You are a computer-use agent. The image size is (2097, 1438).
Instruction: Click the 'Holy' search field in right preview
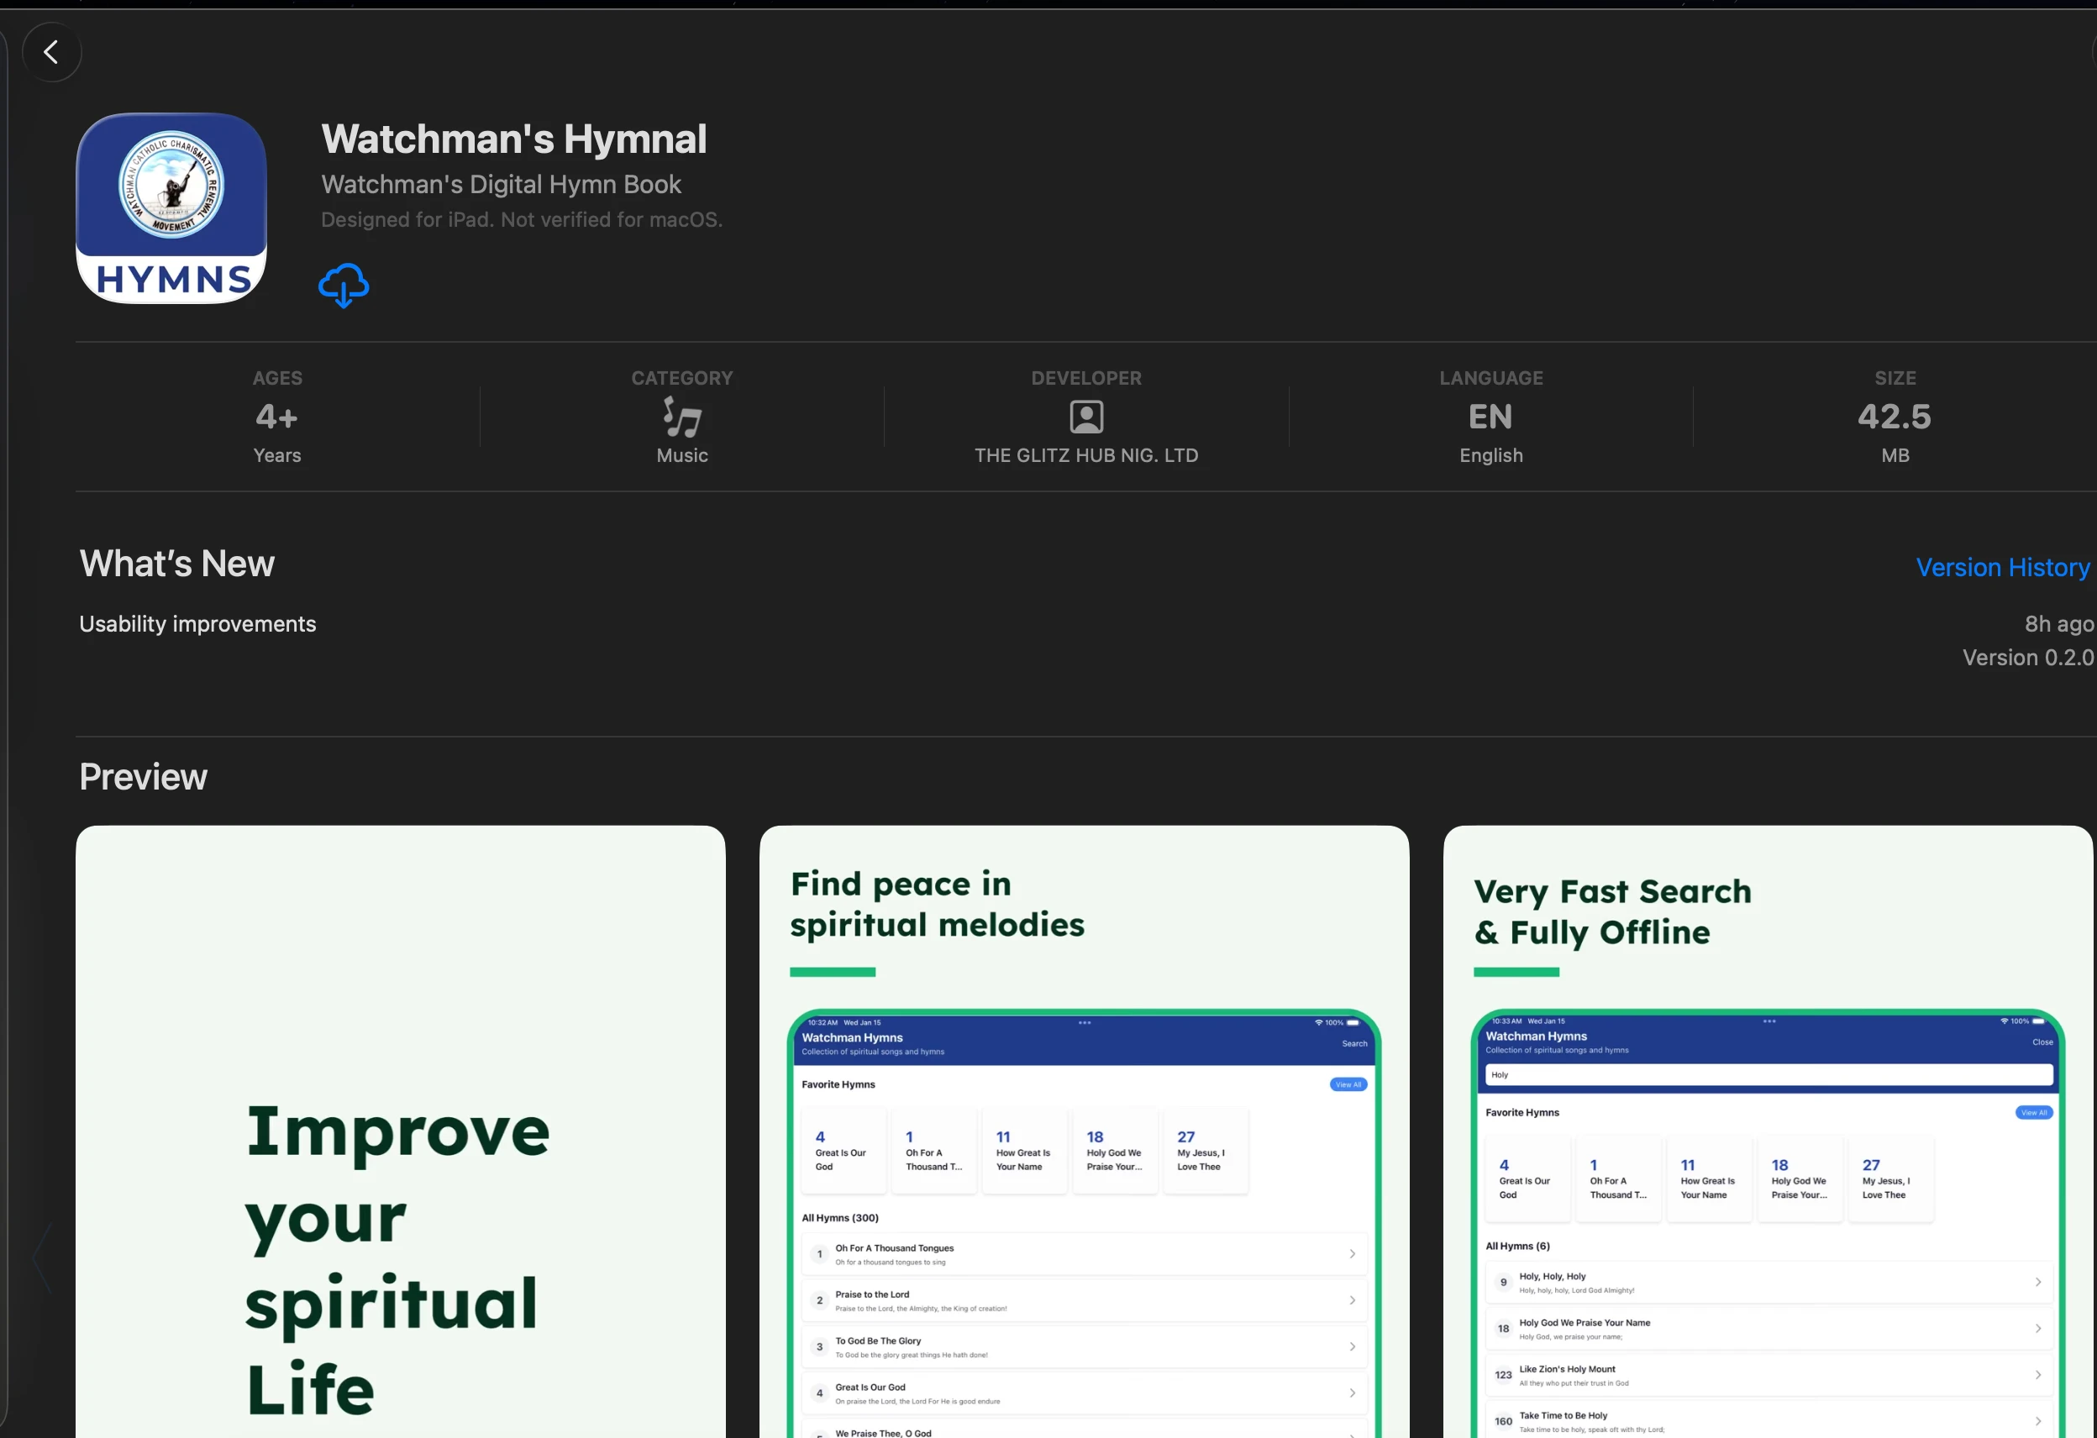click(x=1767, y=1074)
